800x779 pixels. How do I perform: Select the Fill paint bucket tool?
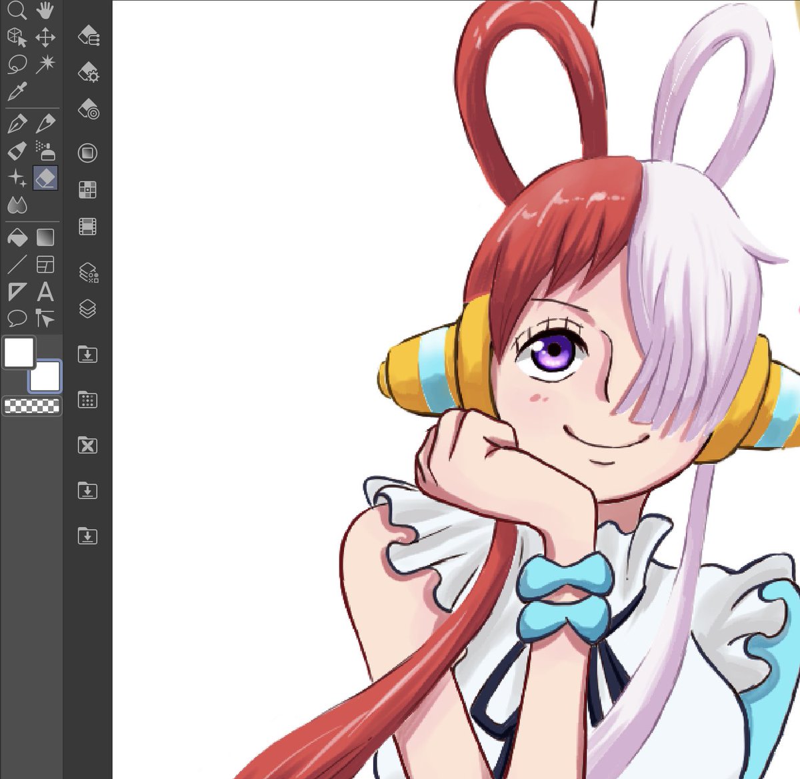(17, 237)
